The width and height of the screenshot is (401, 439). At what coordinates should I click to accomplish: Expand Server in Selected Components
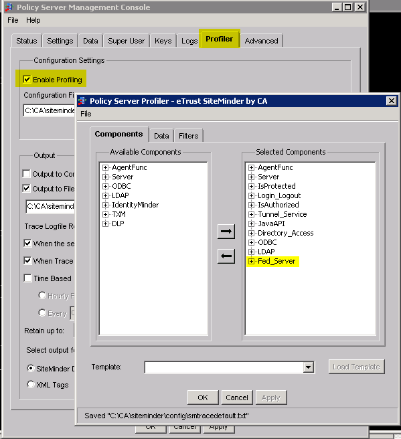click(x=251, y=177)
